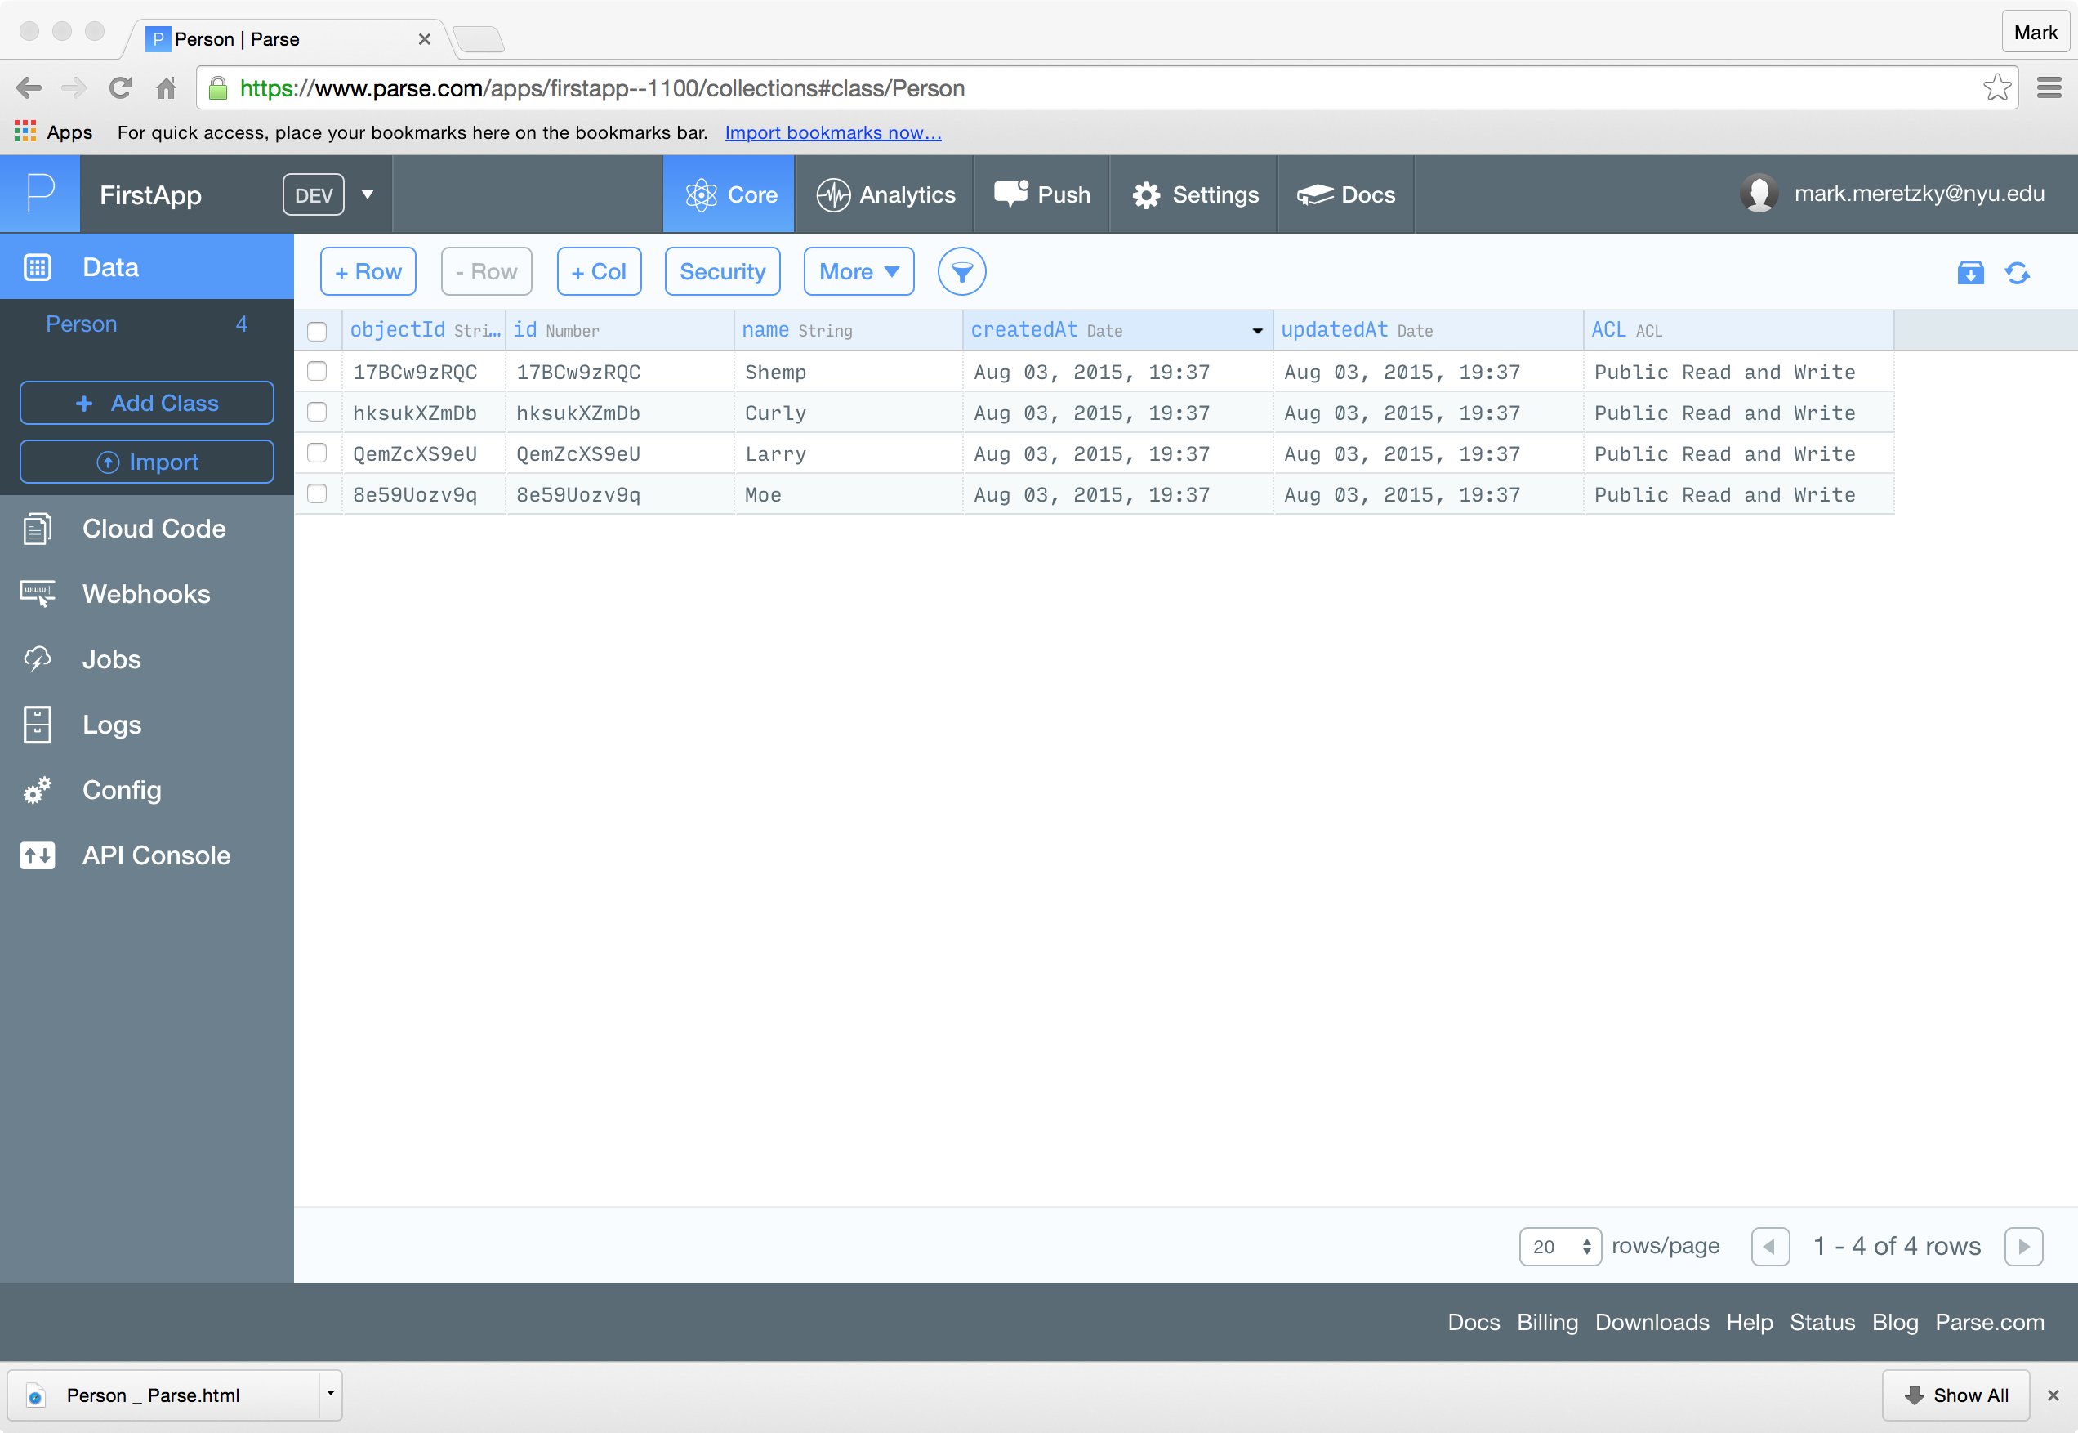
Task: Open Jobs in the sidebar
Action: tap(146, 659)
